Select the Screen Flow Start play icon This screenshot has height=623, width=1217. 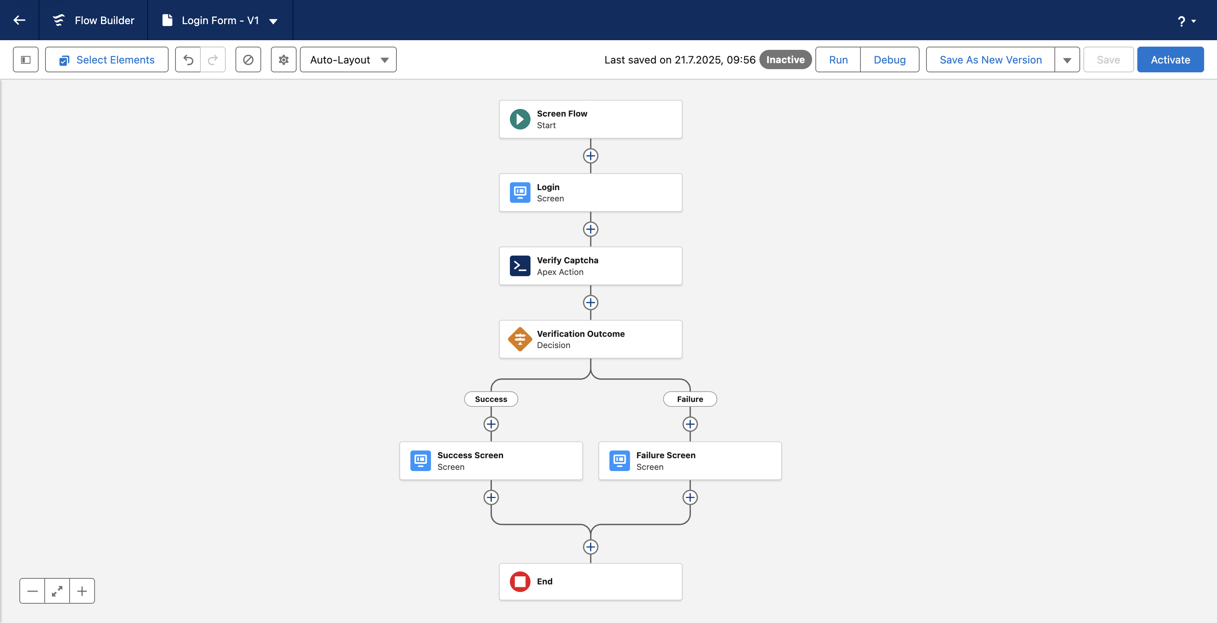pos(520,119)
